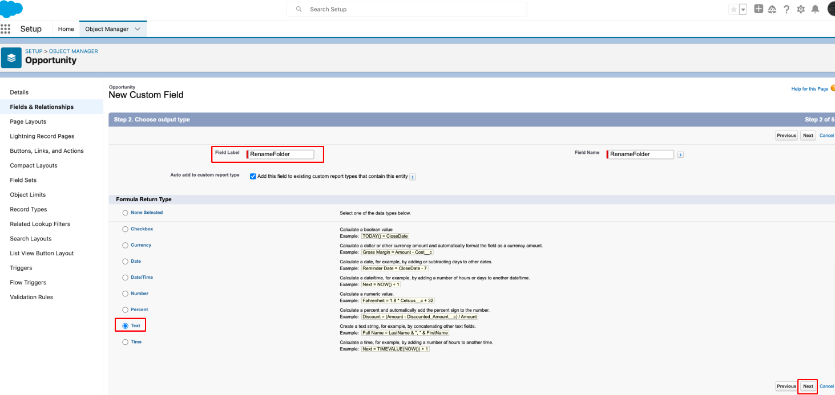Click the Previous button above the Field Label row
Viewport: 835px width, 395px height.
786,136
